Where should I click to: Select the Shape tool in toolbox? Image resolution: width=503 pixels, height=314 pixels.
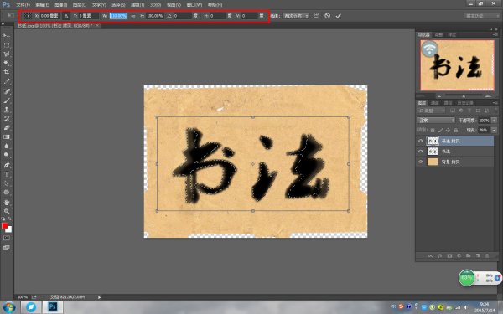[x=7, y=193]
